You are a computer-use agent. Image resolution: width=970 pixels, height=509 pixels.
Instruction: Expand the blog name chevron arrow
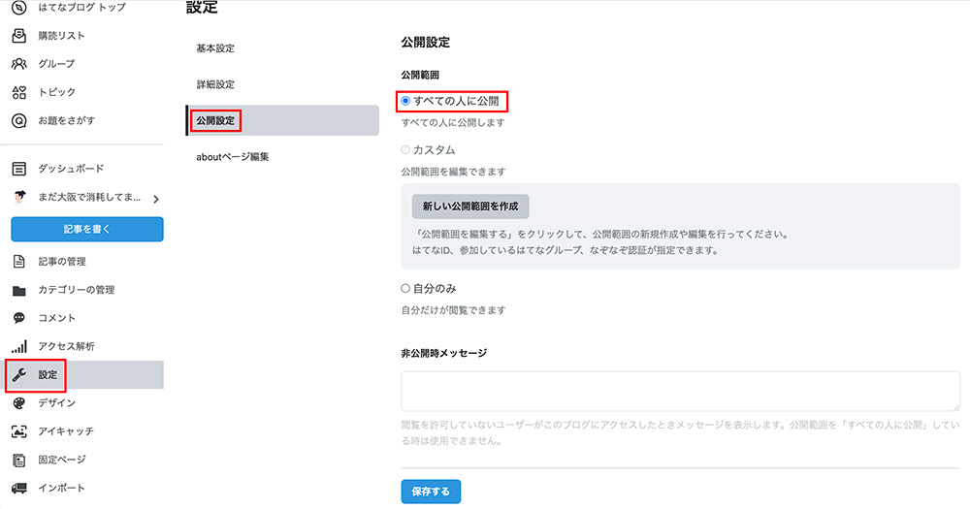point(156,199)
